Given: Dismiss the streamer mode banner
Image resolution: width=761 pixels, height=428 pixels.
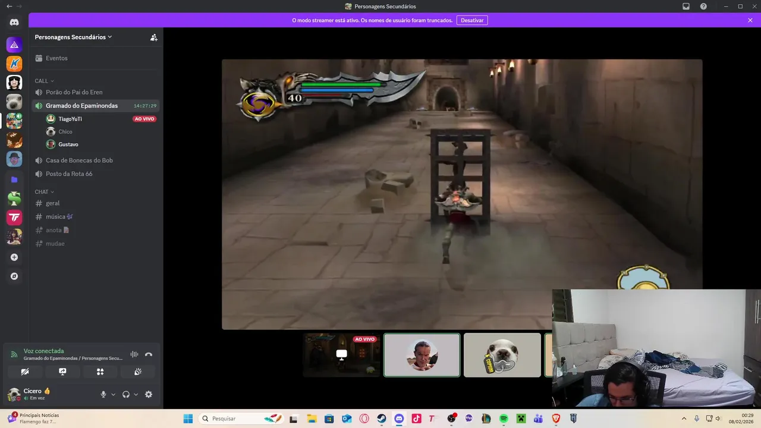Looking at the screenshot, I should click(x=750, y=20).
